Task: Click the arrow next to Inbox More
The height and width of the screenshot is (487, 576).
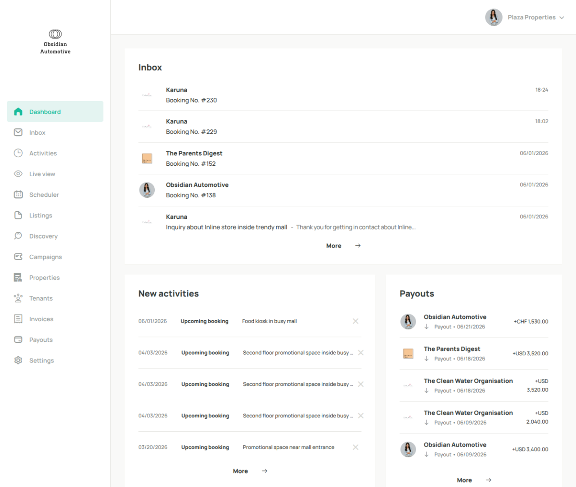Action: pos(358,246)
